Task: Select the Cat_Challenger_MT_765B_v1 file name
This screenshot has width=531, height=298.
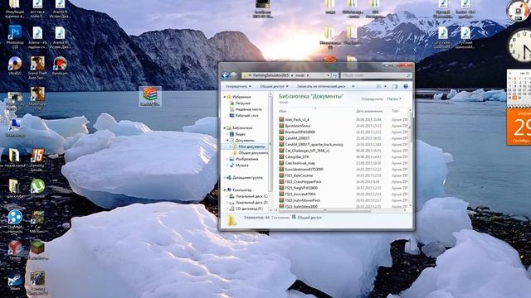Action: tap(307, 151)
